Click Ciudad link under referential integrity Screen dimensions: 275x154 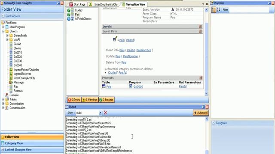[x=113, y=73]
